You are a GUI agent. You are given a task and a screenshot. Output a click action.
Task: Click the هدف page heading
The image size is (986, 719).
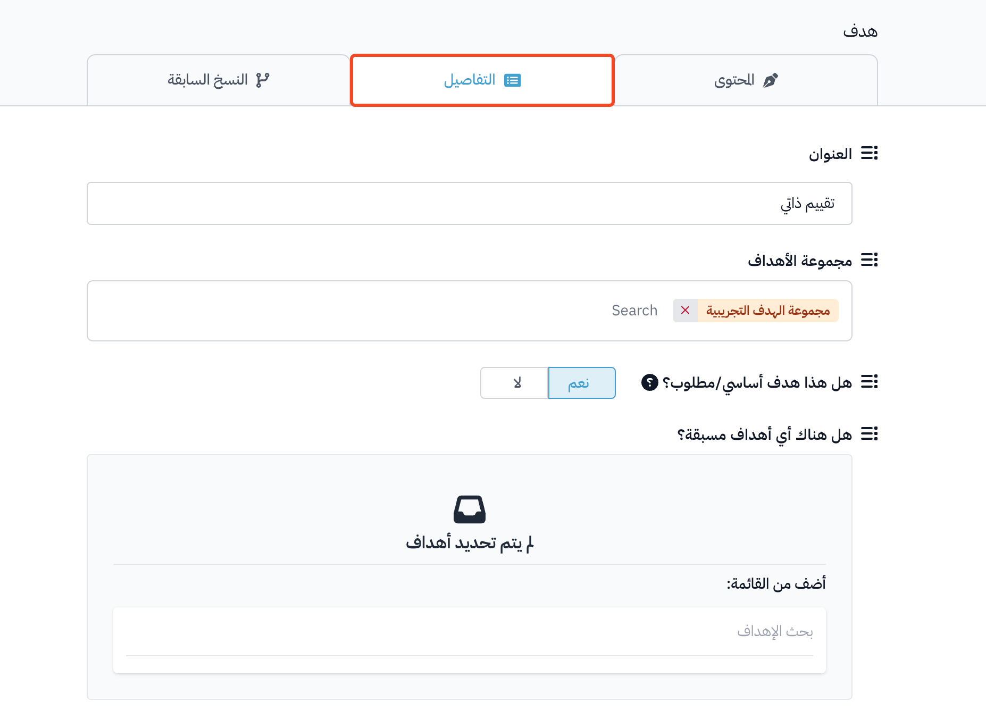(860, 31)
